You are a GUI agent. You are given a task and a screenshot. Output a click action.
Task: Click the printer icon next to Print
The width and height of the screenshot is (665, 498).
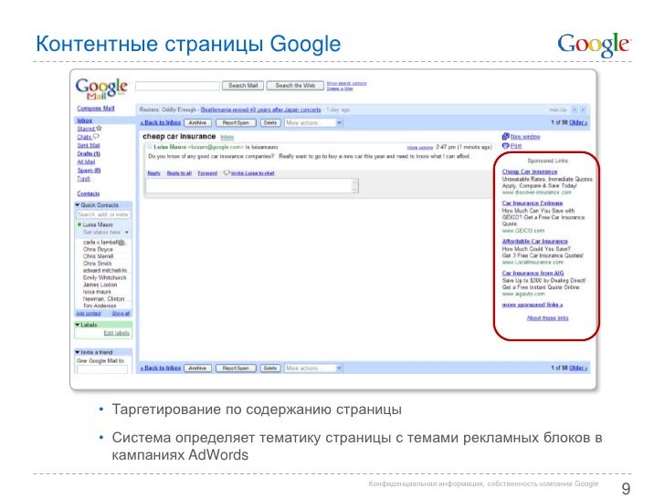coord(505,145)
